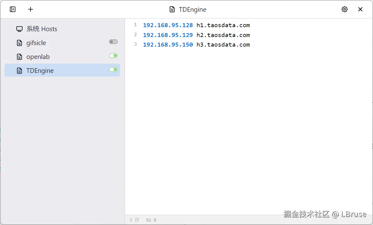
Task: Click IP address 192.168.95.128
Action: (168, 25)
